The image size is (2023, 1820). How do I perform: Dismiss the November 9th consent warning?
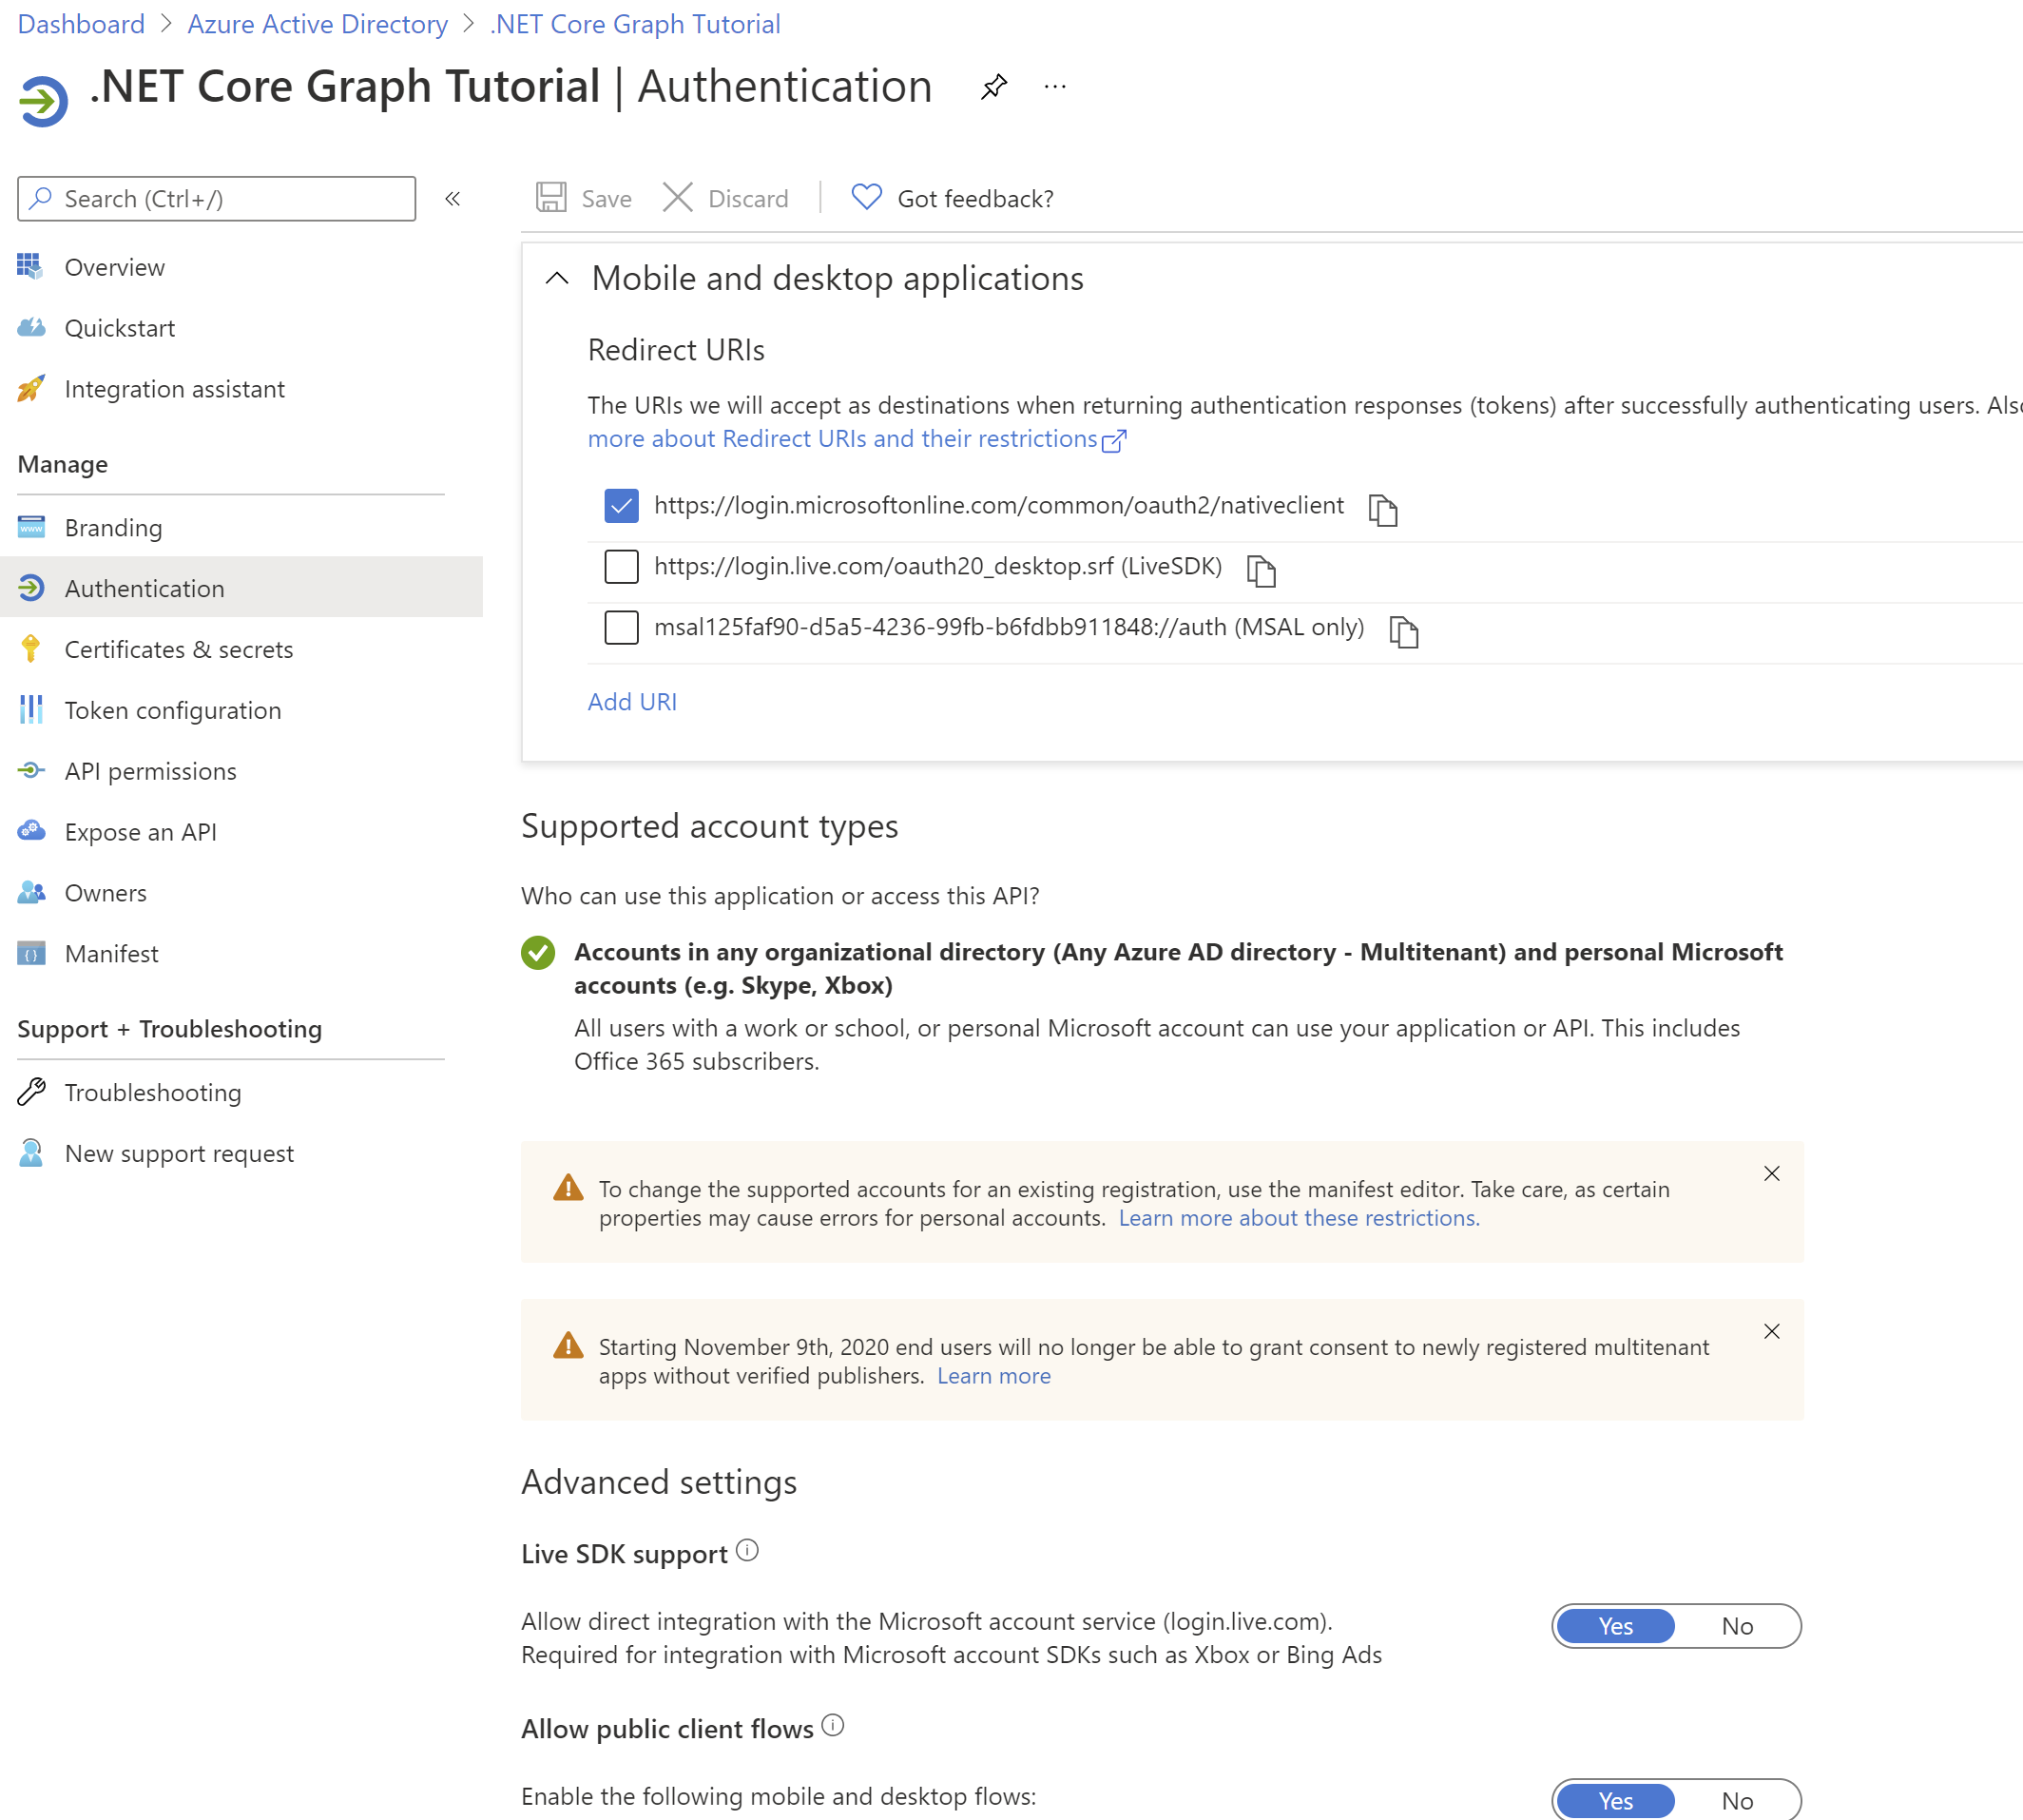[x=1772, y=1331]
